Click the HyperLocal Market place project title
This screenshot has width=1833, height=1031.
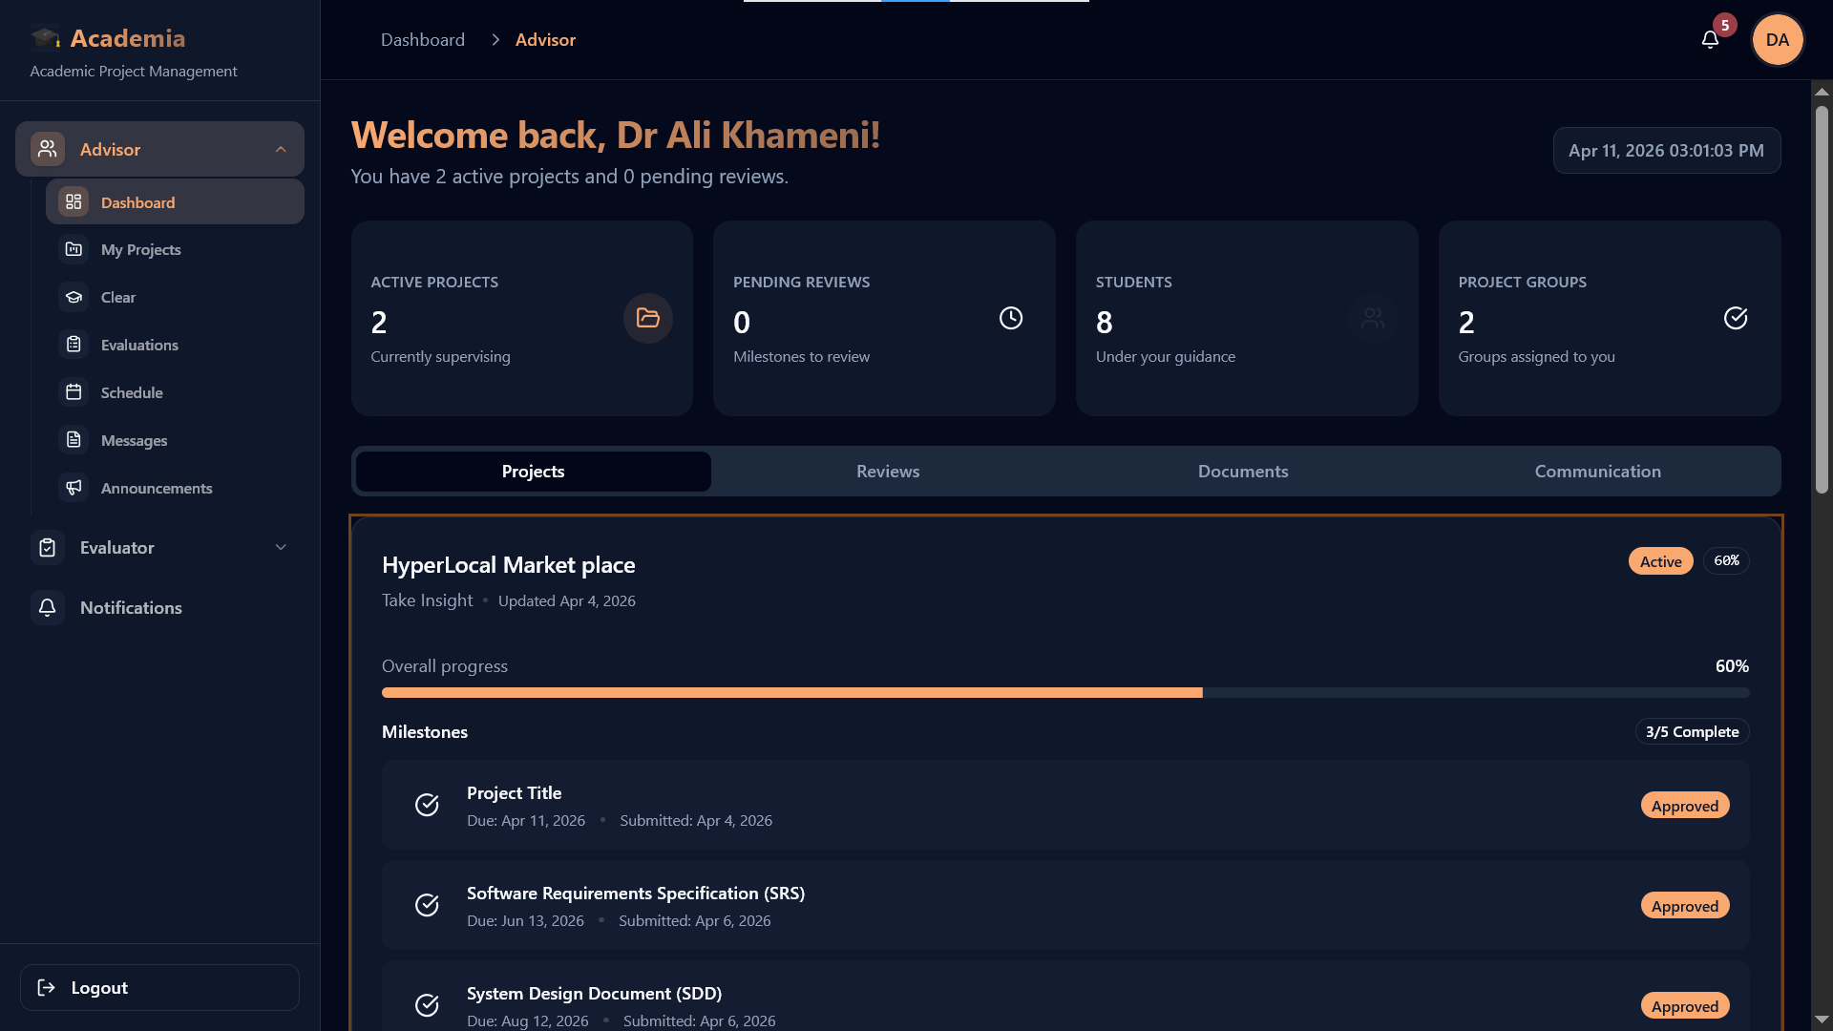pos(508,565)
